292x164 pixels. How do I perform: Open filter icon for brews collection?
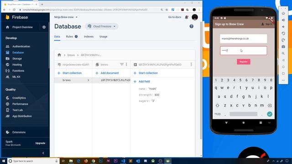click(122, 64)
